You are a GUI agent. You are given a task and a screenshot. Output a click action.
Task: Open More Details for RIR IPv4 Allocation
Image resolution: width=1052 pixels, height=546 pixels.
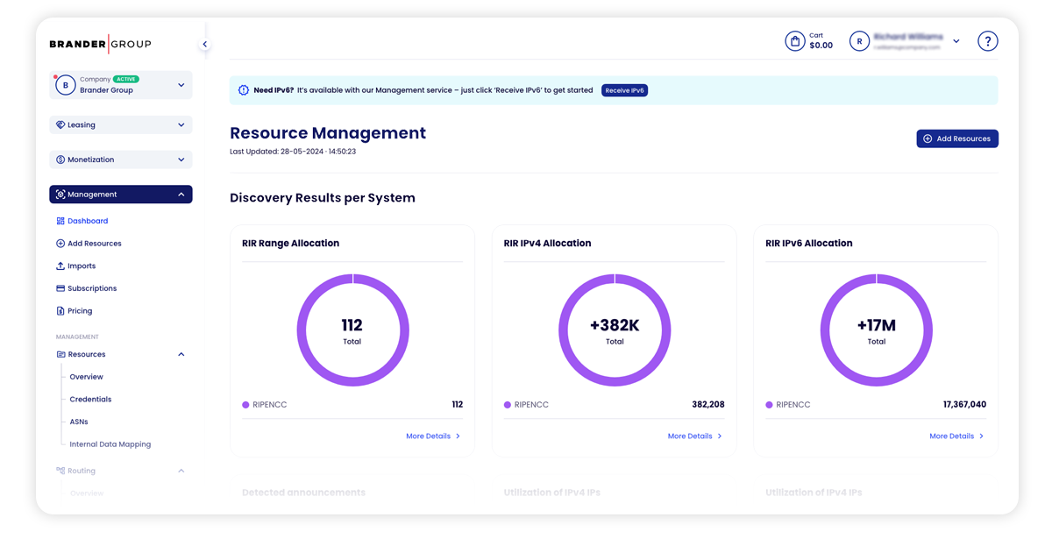(x=694, y=436)
